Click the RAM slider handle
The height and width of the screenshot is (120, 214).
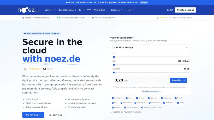(x=114, y=65)
